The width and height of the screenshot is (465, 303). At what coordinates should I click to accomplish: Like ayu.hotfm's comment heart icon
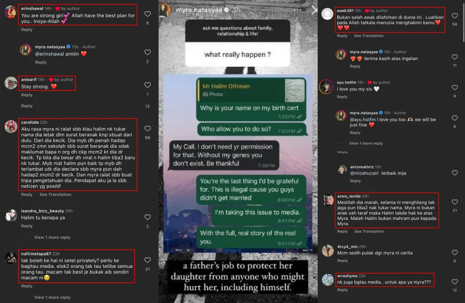point(455,87)
